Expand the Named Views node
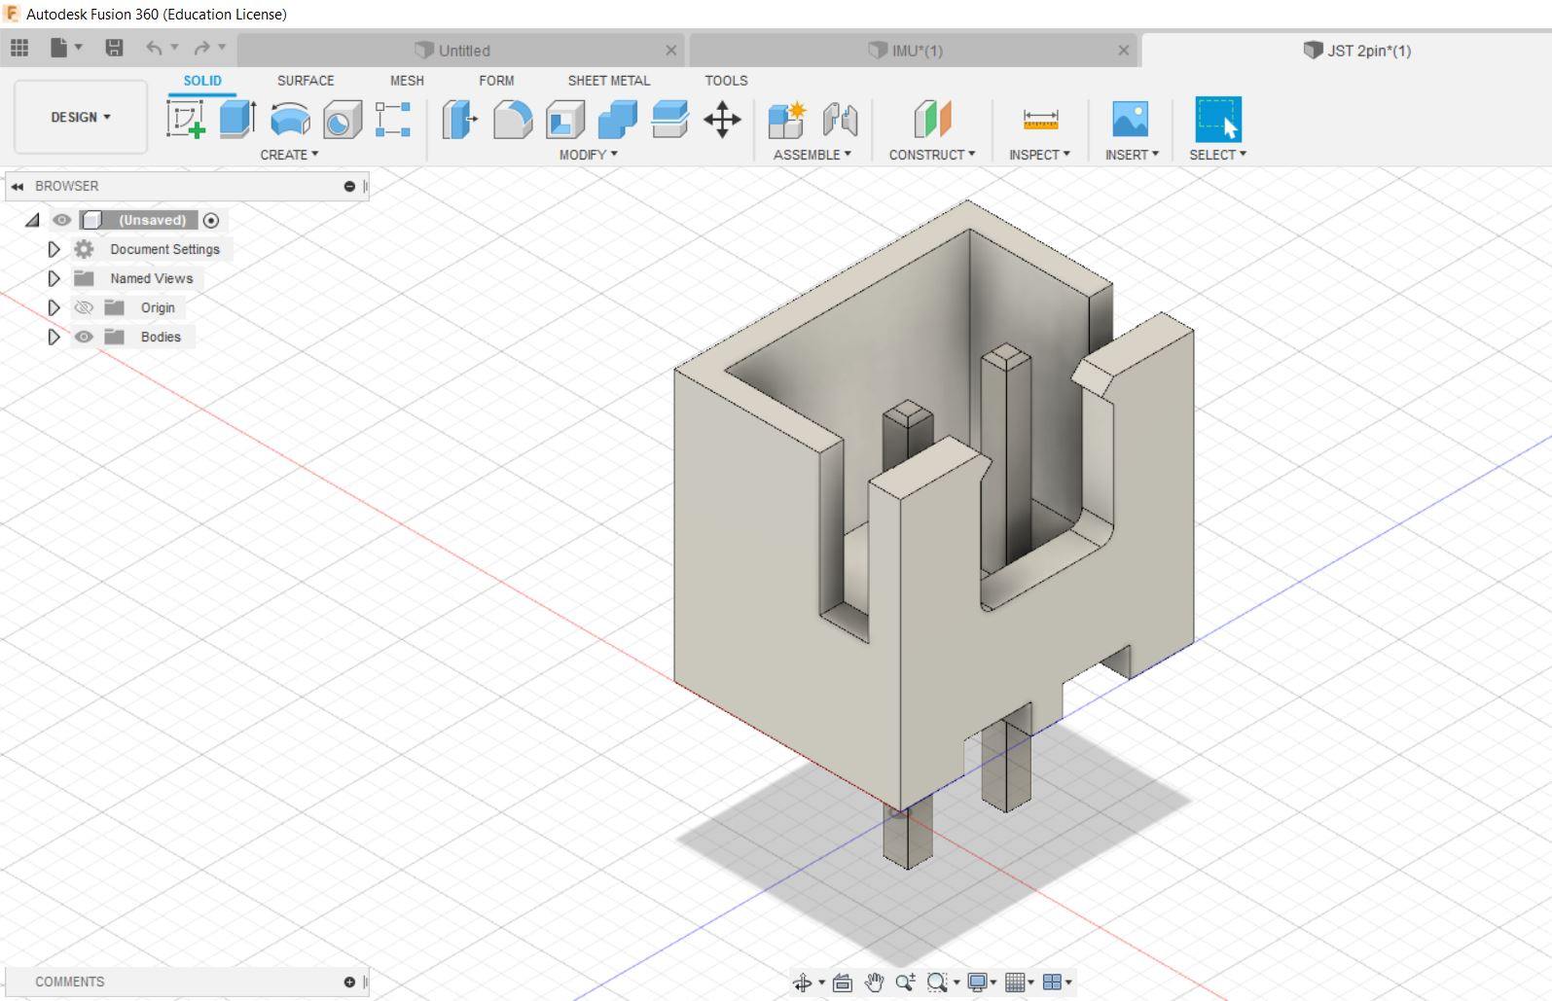 click(54, 278)
